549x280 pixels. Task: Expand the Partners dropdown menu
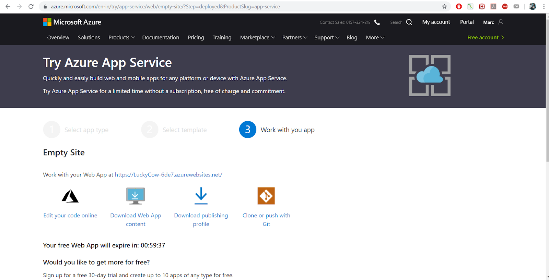(295, 37)
